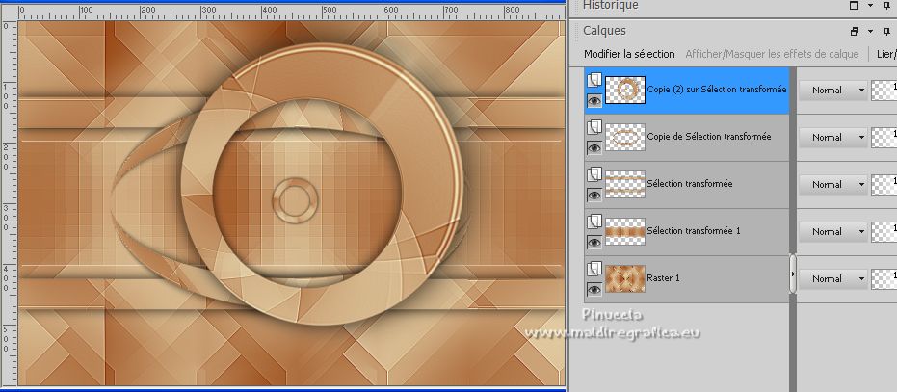Image resolution: width=897 pixels, height=392 pixels.
Task: Click opacity field of Raster 1 layer
Action: click(884, 278)
